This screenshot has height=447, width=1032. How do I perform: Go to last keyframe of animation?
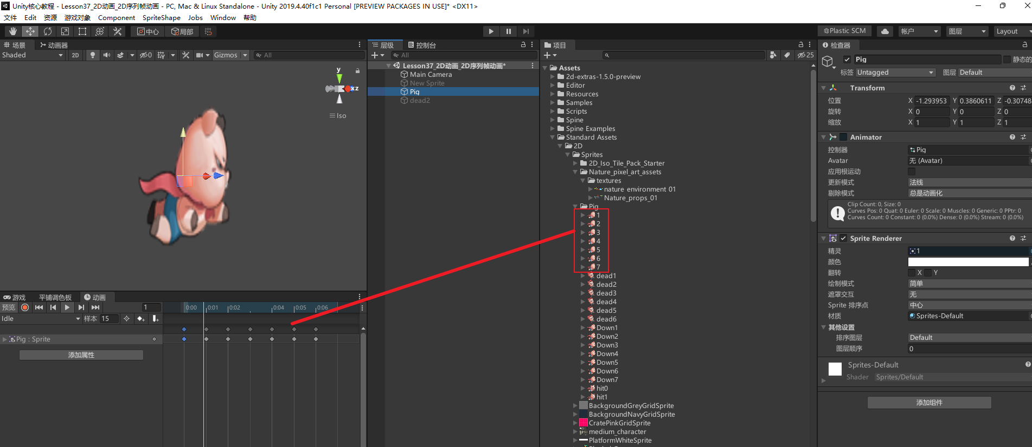coord(95,307)
